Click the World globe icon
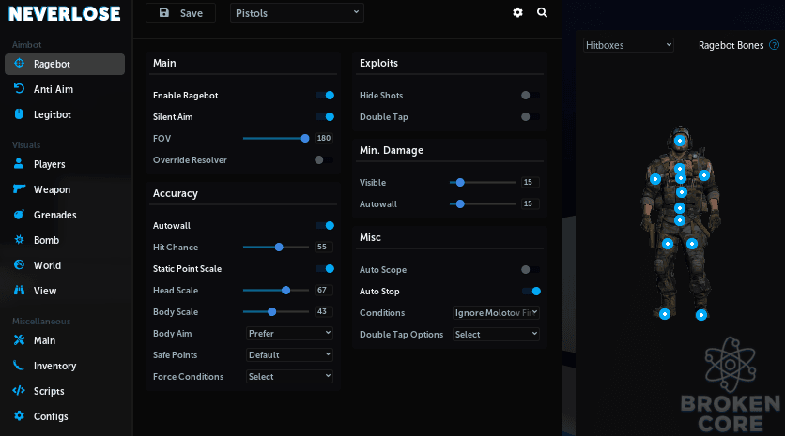 click(x=19, y=264)
